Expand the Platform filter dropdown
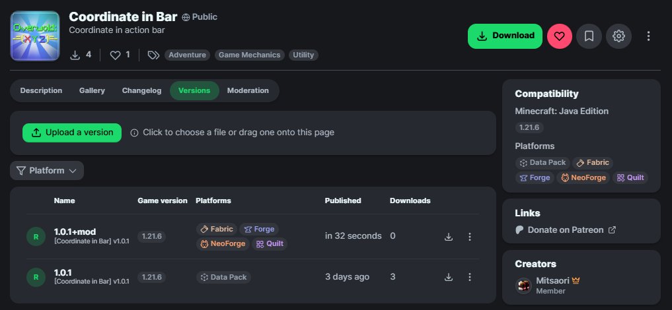The width and height of the screenshot is (672, 310). (47, 171)
